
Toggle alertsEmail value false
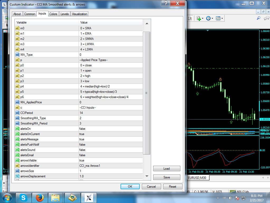111,155
